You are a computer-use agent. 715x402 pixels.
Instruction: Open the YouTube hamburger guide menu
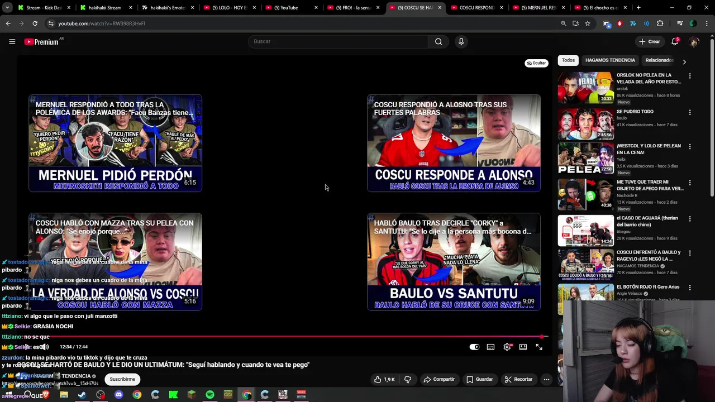(x=12, y=41)
